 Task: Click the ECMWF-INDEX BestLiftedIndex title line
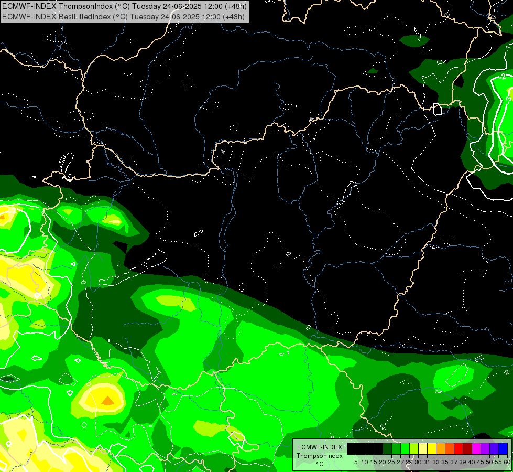tap(123, 16)
